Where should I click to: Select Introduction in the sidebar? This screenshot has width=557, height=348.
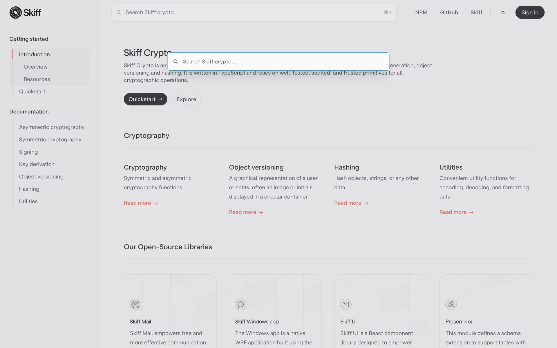34,55
